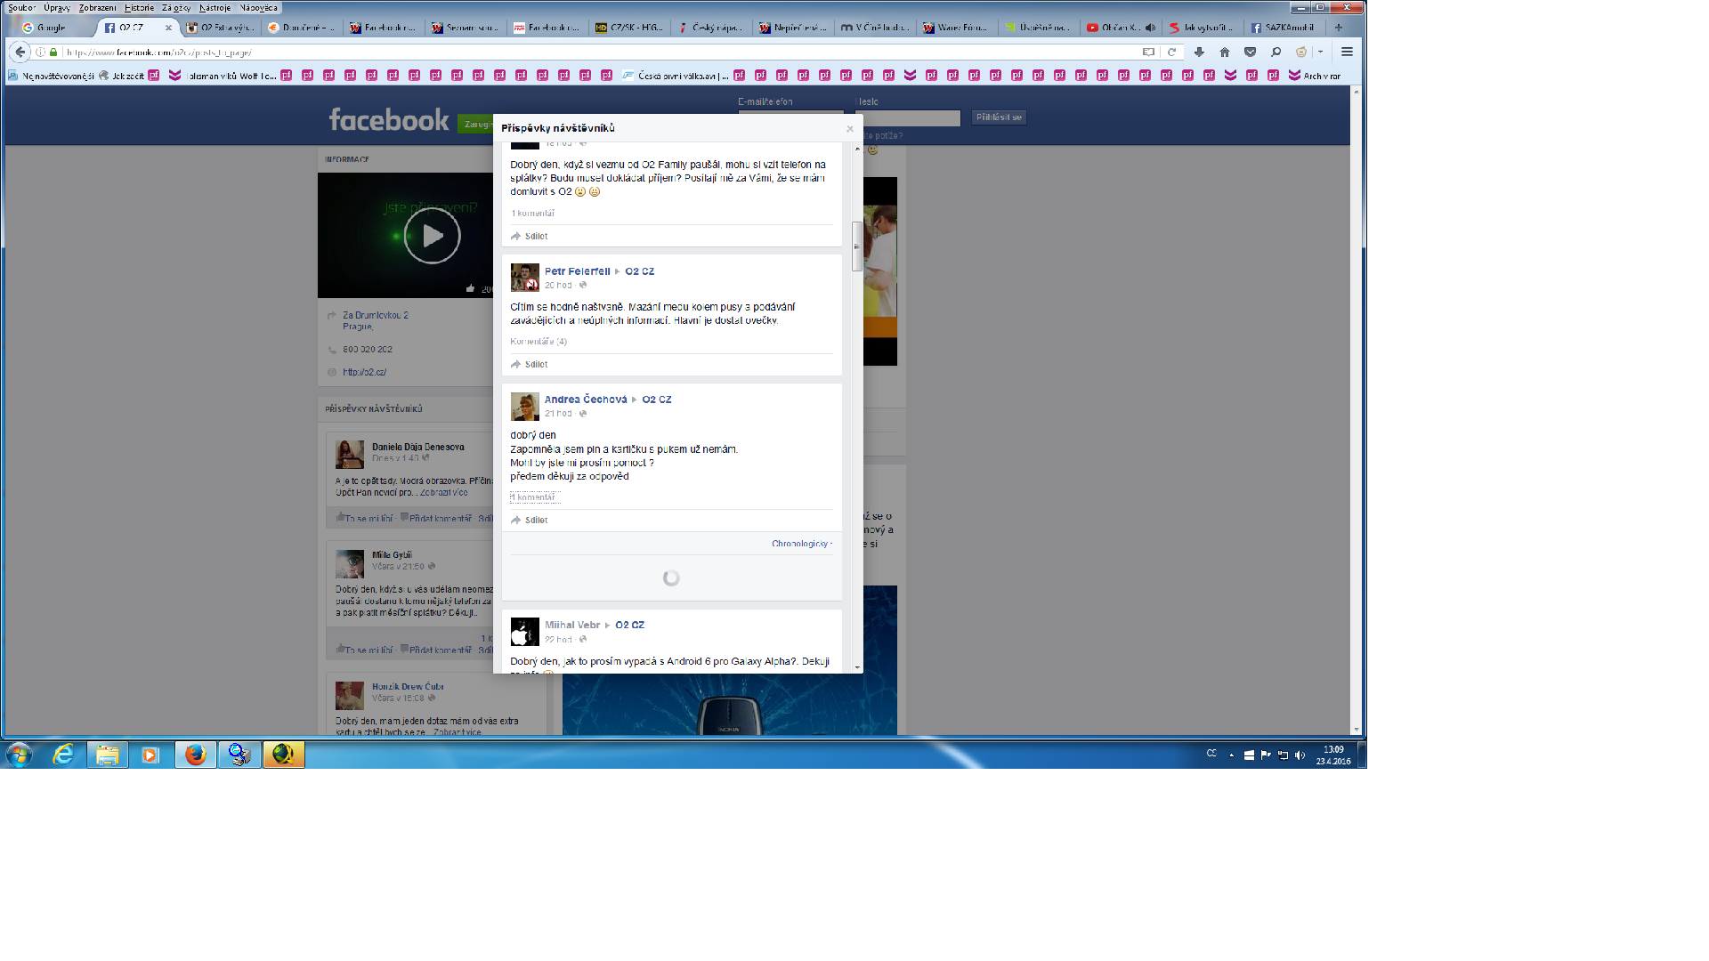The height and width of the screenshot is (961, 1709).
Task: Toggle reader view icon in address bar
Action: [1148, 52]
